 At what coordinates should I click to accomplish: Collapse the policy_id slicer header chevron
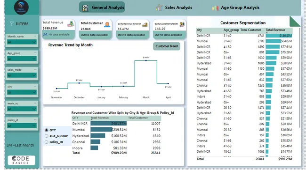[35, 120]
